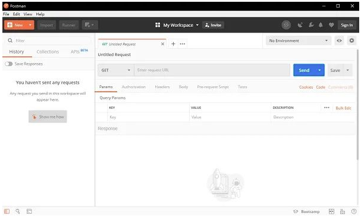Open the Help menu

(x=40, y=14)
